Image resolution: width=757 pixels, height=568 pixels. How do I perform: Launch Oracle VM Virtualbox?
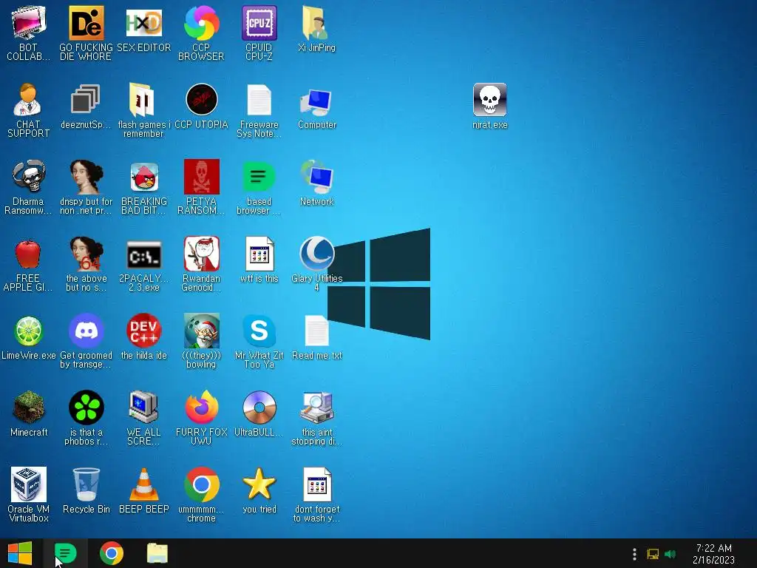coord(29,495)
